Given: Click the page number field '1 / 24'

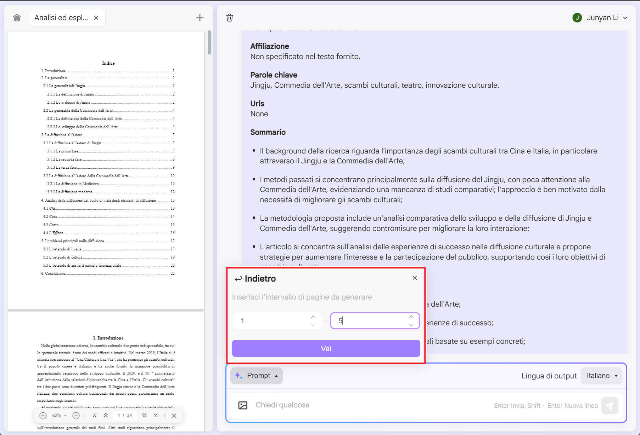Looking at the screenshot, I should [x=125, y=416].
